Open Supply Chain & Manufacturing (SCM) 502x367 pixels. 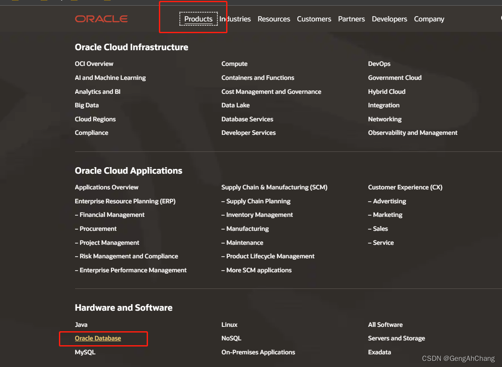[275, 187]
